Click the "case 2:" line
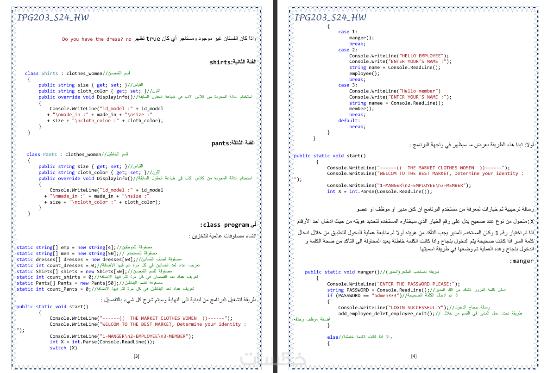Screen dimensions: 547x373 [x=347, y=50]
